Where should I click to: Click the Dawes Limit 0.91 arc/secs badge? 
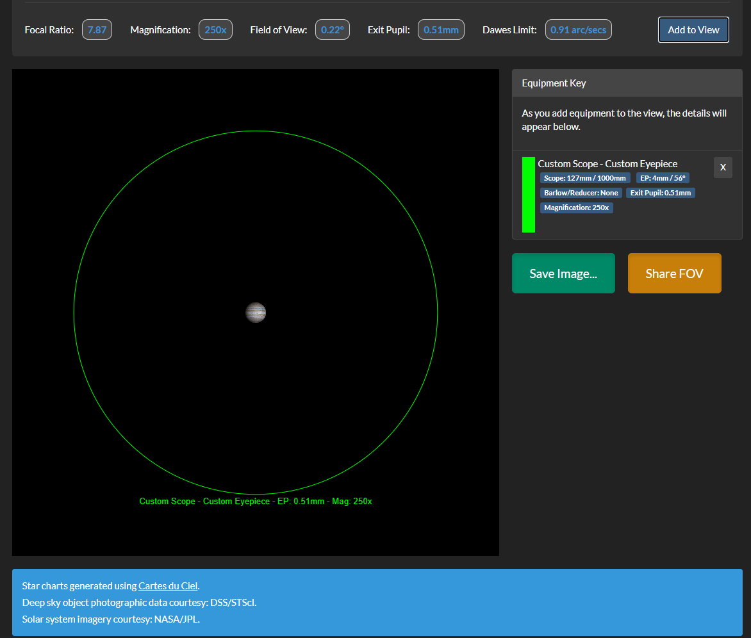[x=578, y=30]
